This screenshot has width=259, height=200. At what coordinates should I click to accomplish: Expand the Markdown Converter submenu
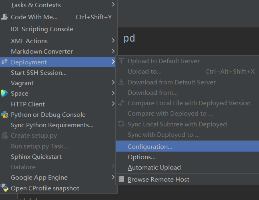point(113,51)
